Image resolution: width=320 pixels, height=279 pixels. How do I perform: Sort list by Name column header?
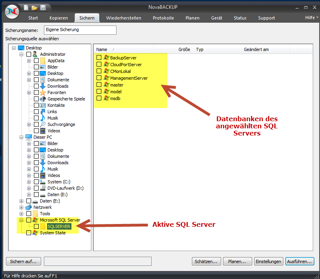click(x=124, y=49)
